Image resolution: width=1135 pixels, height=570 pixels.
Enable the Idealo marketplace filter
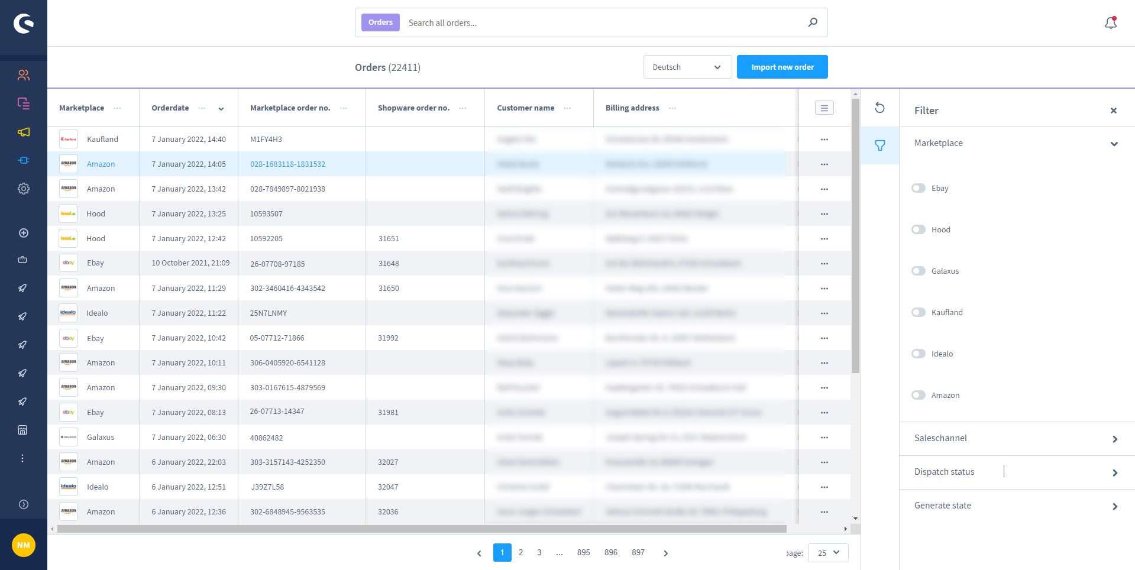click(919, 354)
